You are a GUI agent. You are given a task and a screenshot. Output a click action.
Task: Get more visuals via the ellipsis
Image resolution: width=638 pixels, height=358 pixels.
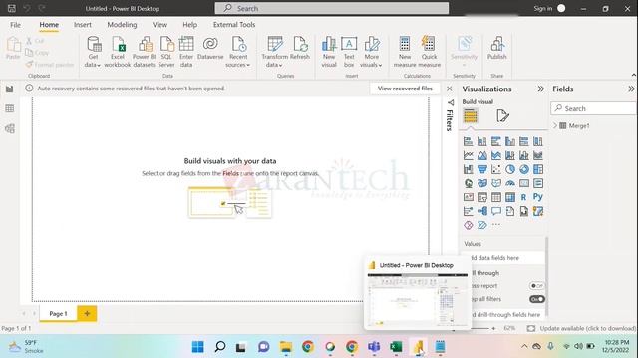496,225
